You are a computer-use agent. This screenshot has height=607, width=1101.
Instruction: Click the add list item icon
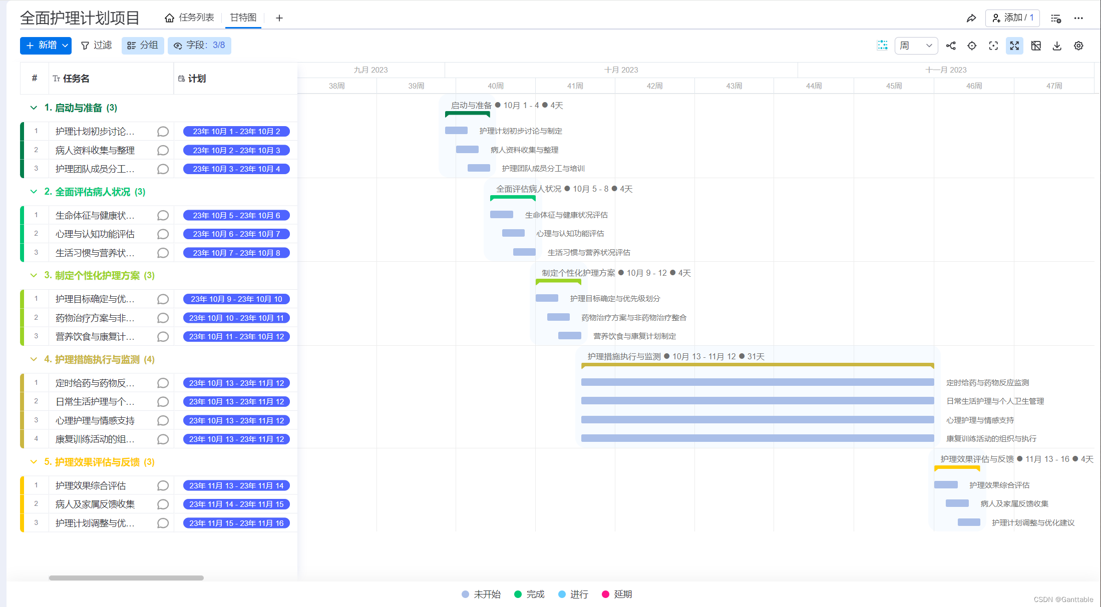point(1056,19)
